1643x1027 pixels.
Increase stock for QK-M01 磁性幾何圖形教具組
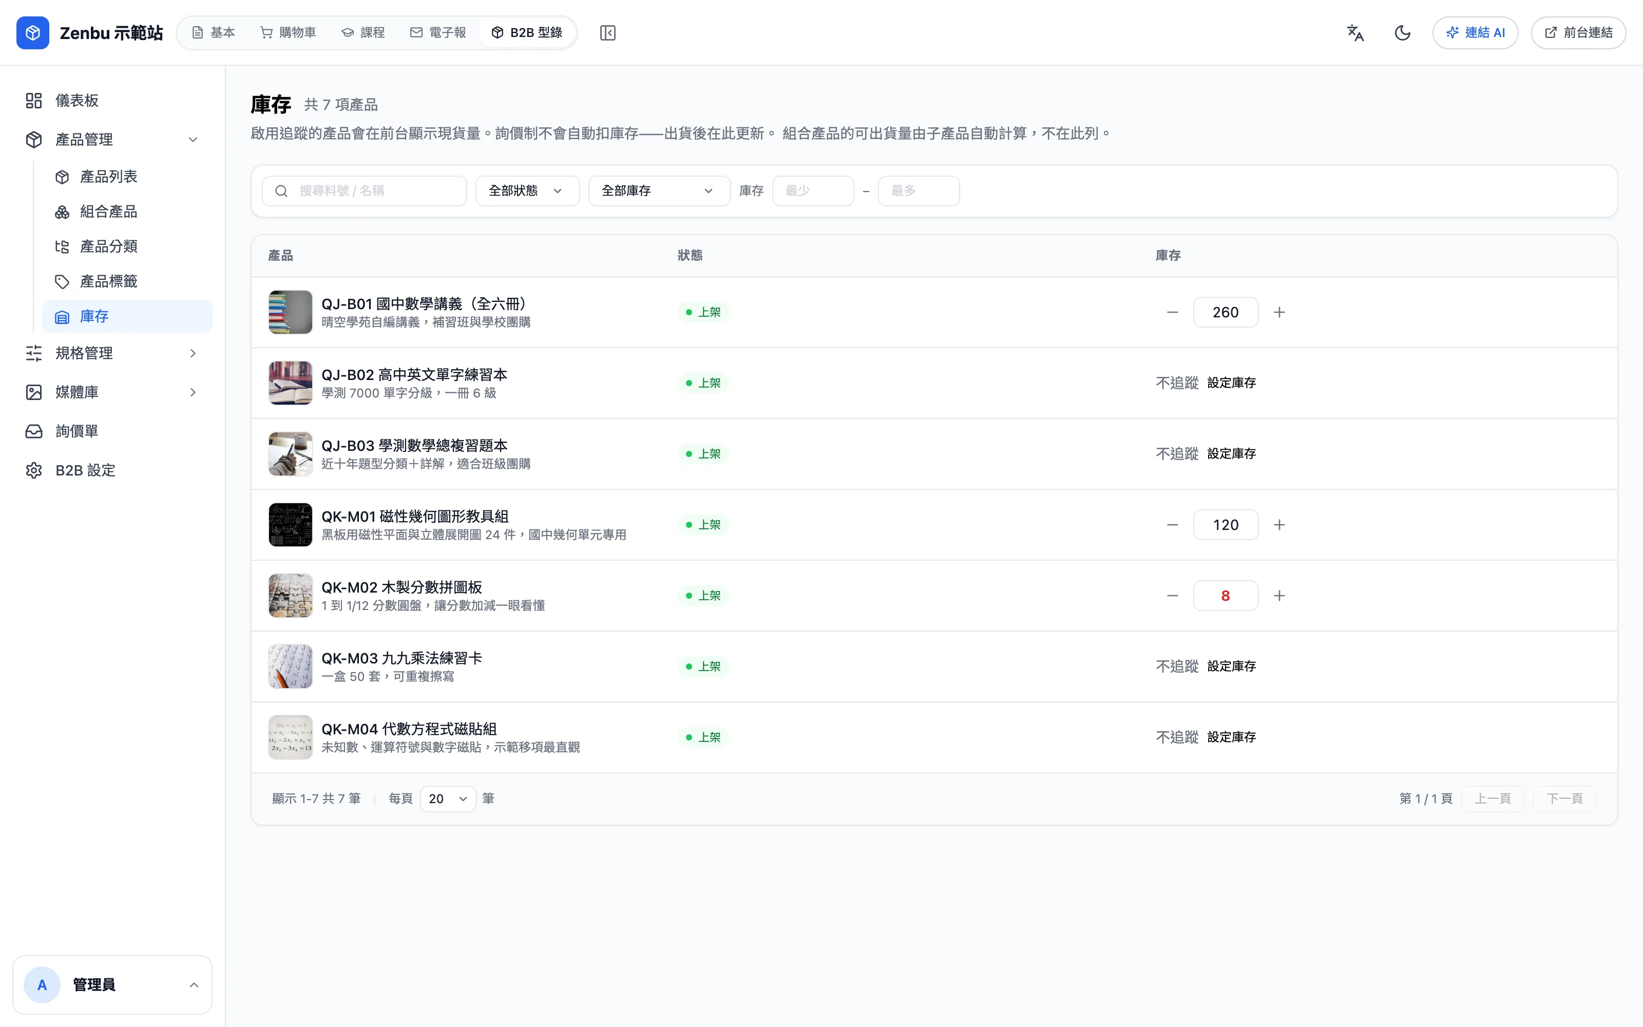click(1279, 525)
